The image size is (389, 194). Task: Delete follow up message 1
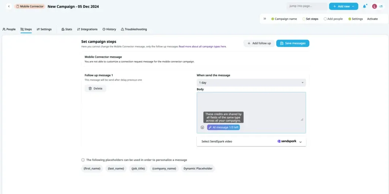tap(95, 88)
